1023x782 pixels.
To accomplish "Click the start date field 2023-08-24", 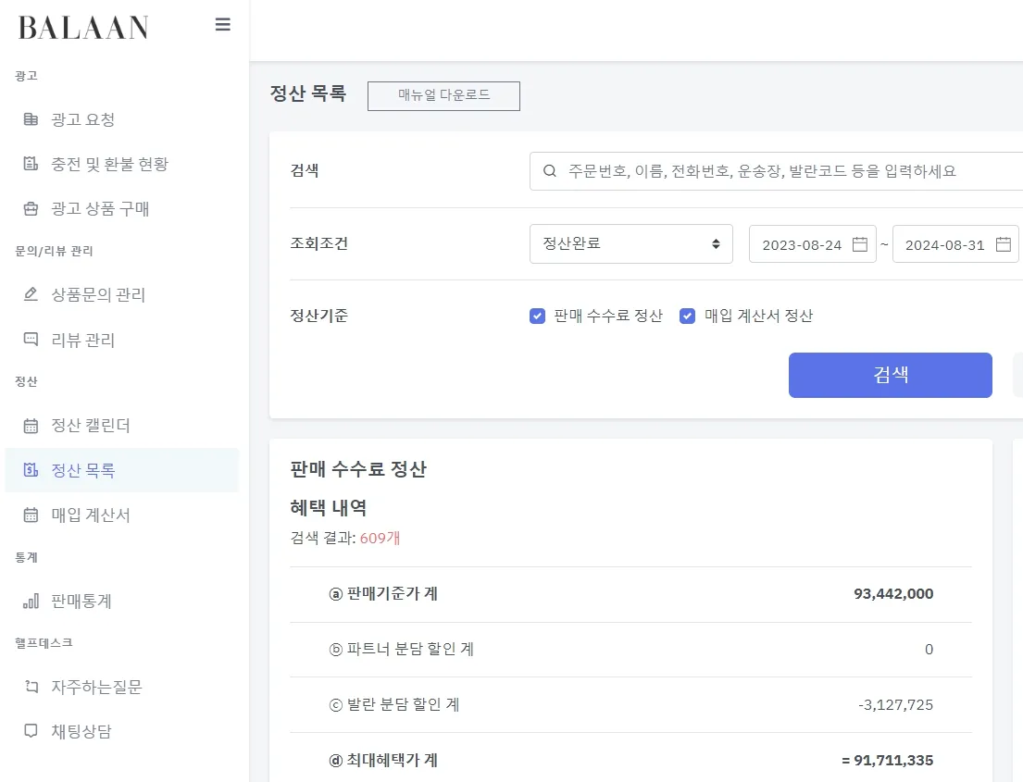I will (x=812, y=244).
